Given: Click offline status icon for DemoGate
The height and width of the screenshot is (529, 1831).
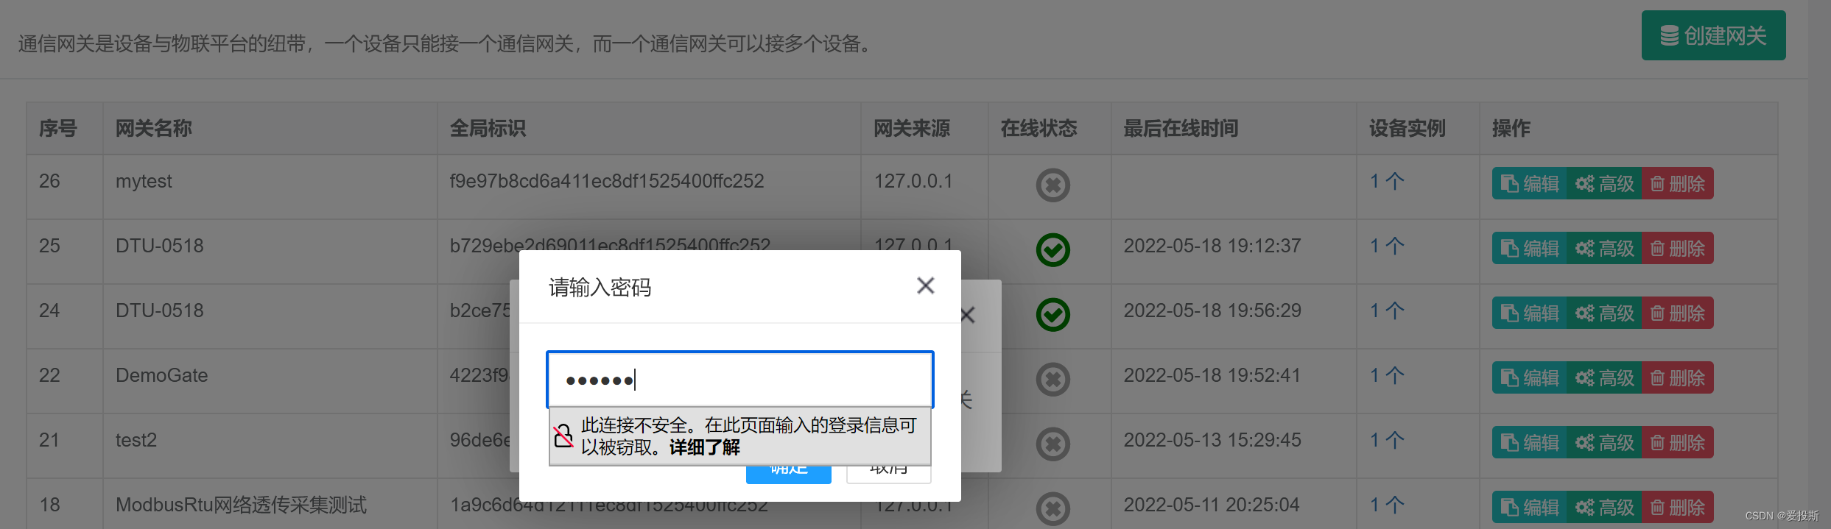Looking at the screenshot, I should pyautogui.click(x=1052, y=379).
